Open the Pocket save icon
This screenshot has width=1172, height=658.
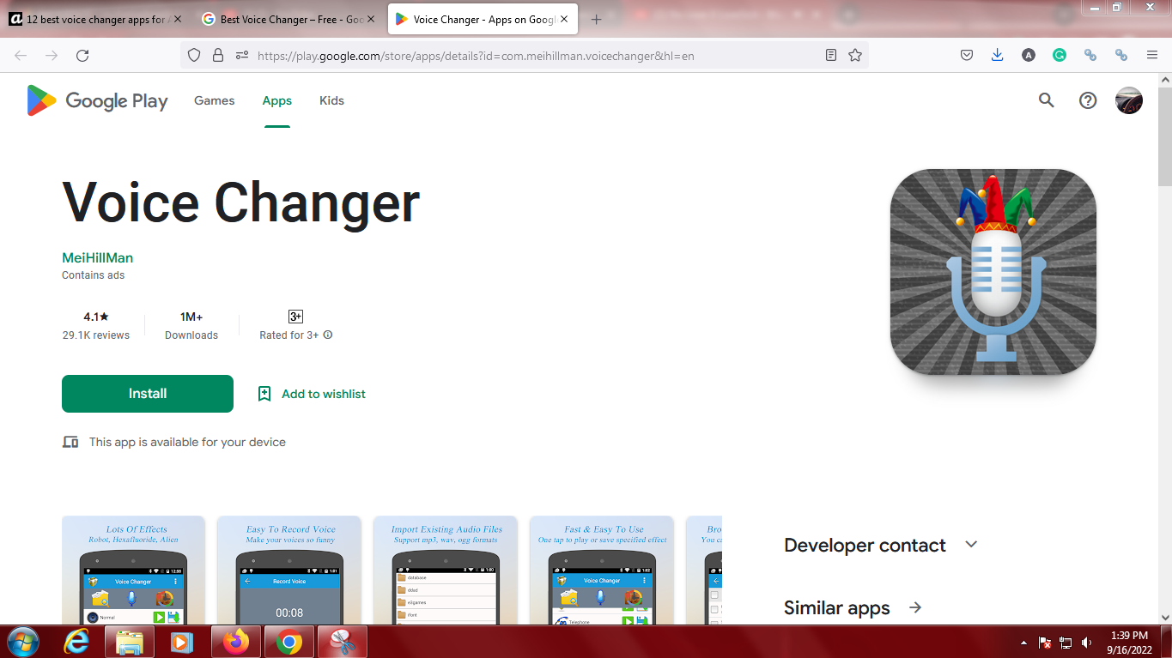(966, 55)
